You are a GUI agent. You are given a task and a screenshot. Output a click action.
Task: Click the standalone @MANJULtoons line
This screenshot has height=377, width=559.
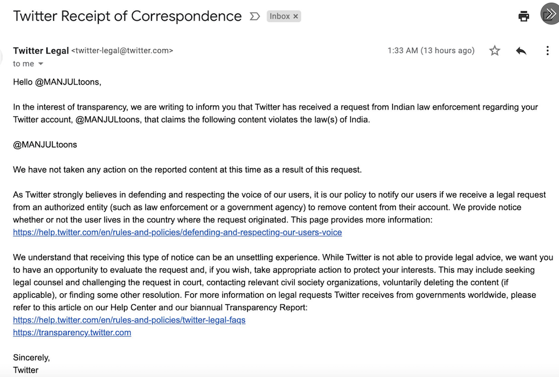pyautogui.click(x=45, y=145)
